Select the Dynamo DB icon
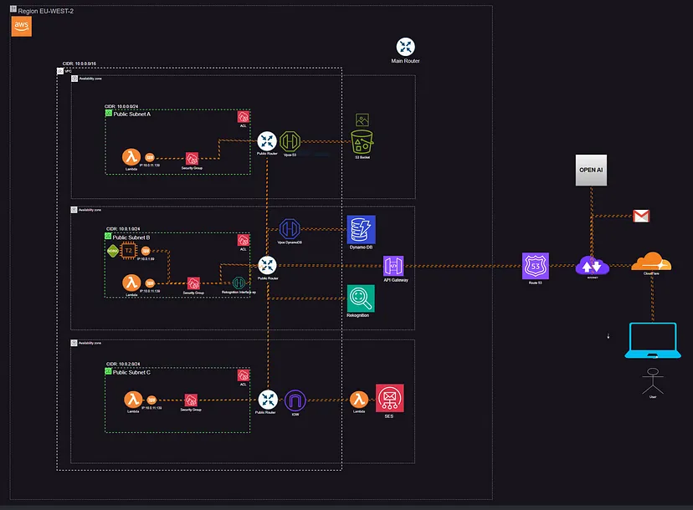693x510 pixels. [x=361, y=230]
